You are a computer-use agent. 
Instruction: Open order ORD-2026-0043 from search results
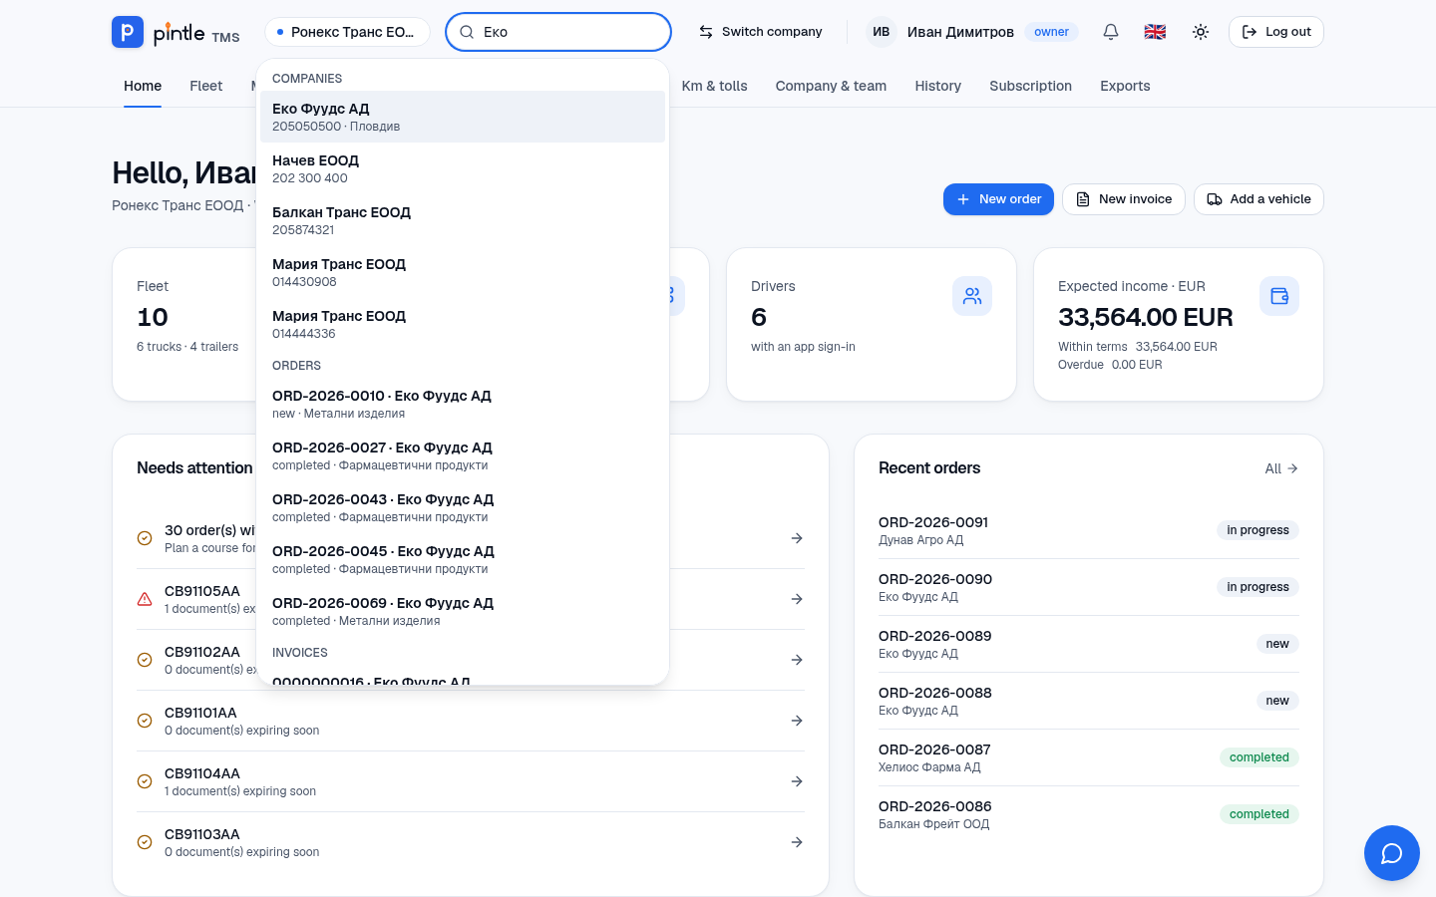463,507
